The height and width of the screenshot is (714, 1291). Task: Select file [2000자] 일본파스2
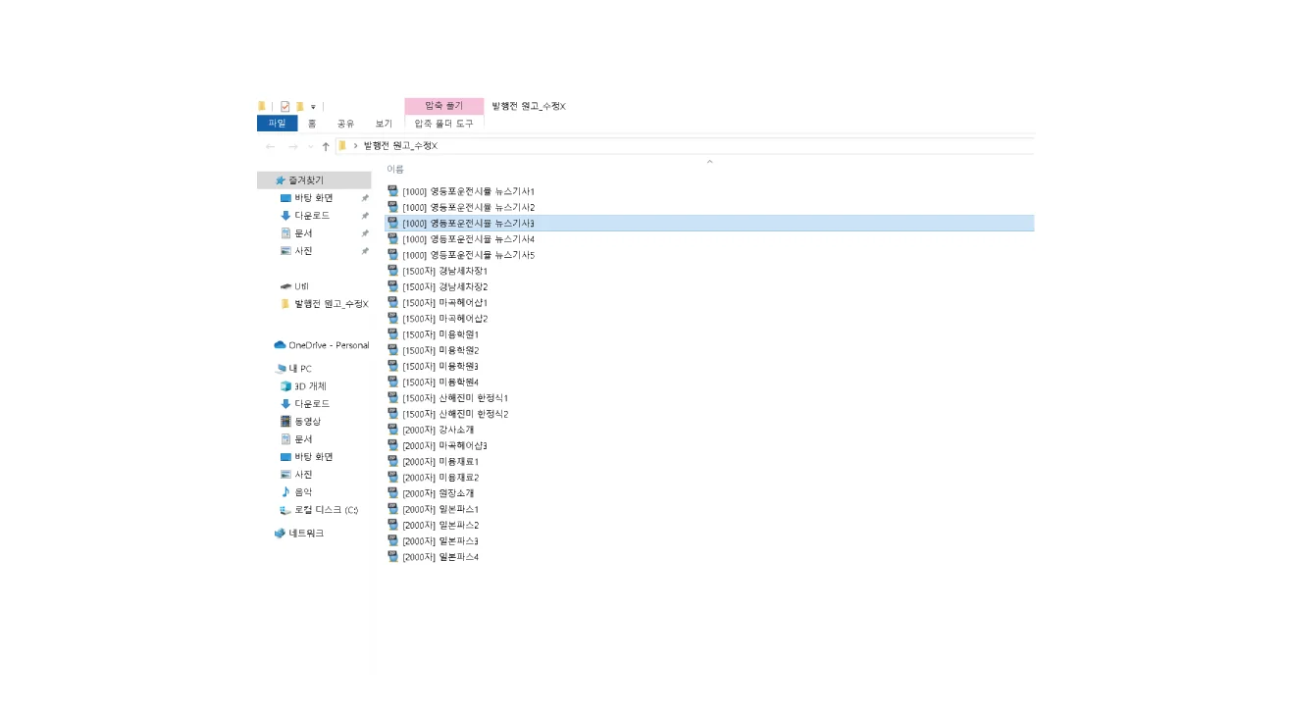440,525
